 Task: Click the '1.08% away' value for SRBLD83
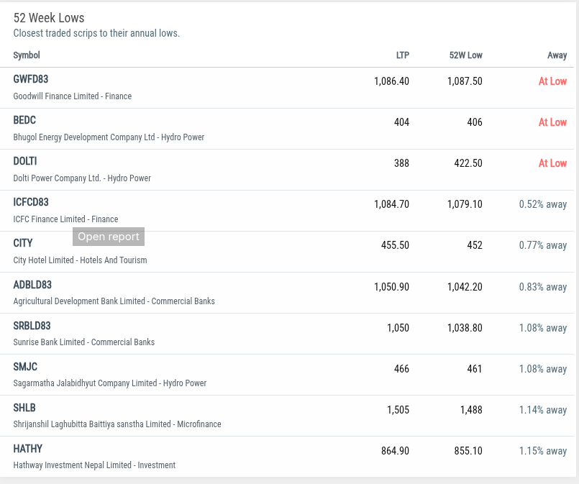543,328
